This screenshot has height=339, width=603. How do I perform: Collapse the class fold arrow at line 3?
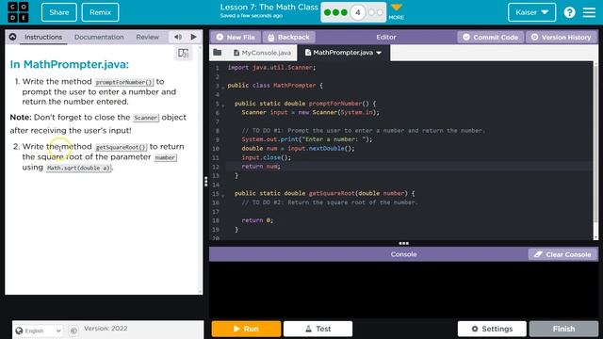(x=223, y=87)
